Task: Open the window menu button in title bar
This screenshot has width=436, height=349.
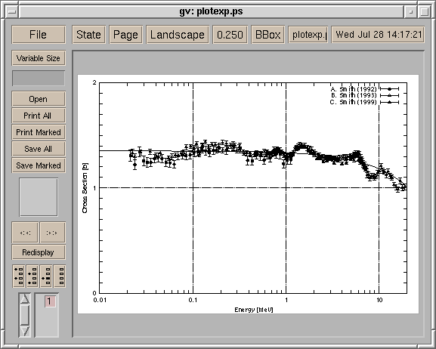Action: 12,11
